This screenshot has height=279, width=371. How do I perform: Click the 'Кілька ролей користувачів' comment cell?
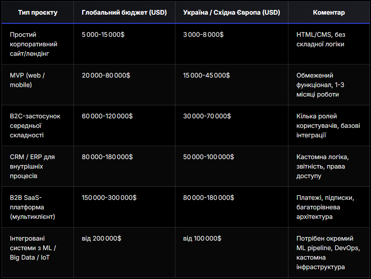click(328, 125)
